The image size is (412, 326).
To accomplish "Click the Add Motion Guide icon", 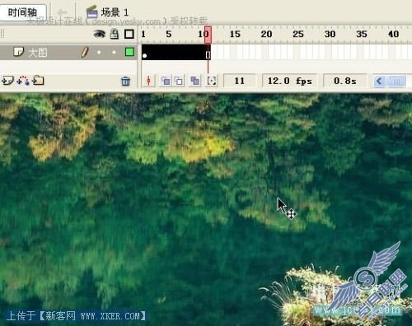I will point(23,81).
